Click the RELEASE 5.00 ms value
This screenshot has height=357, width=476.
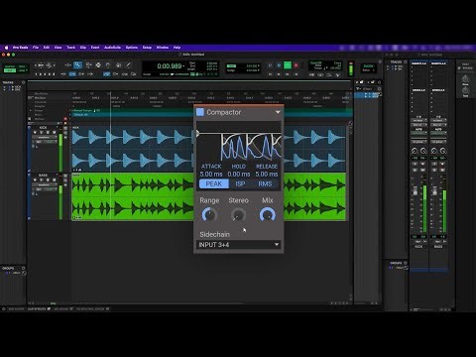[267, 174]
